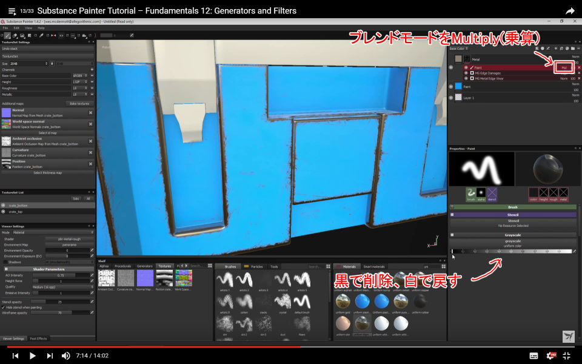Switch to Smart materials tab
The width and height of the screenshot is (582, 364).
tap(374, 266)
